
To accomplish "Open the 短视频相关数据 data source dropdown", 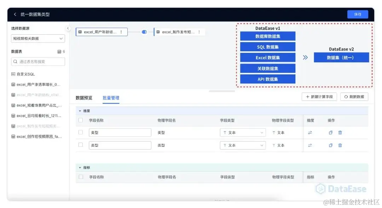I will [38, 39].
